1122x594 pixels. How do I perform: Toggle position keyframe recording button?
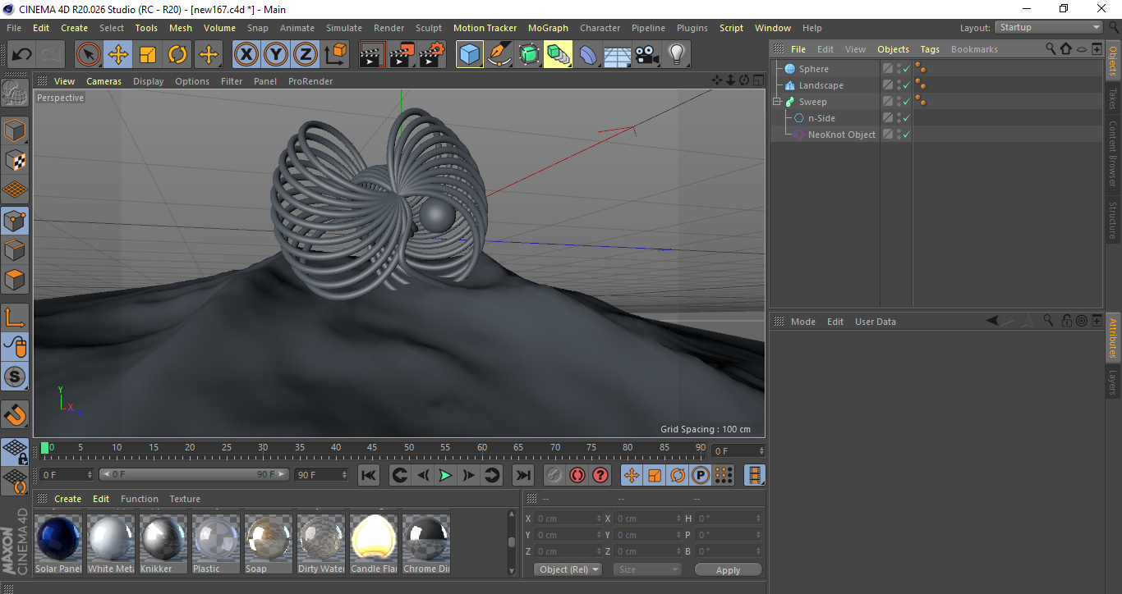click(x=632, y=475)
